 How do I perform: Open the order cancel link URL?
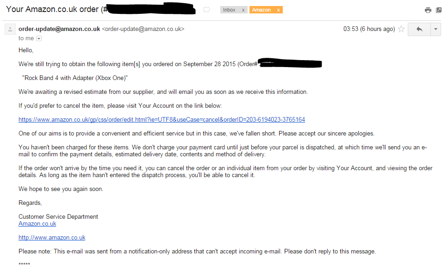162,120
